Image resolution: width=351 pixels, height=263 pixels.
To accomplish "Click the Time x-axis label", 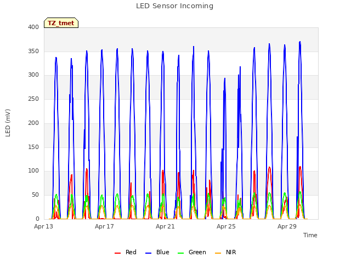I will (310, 235).
